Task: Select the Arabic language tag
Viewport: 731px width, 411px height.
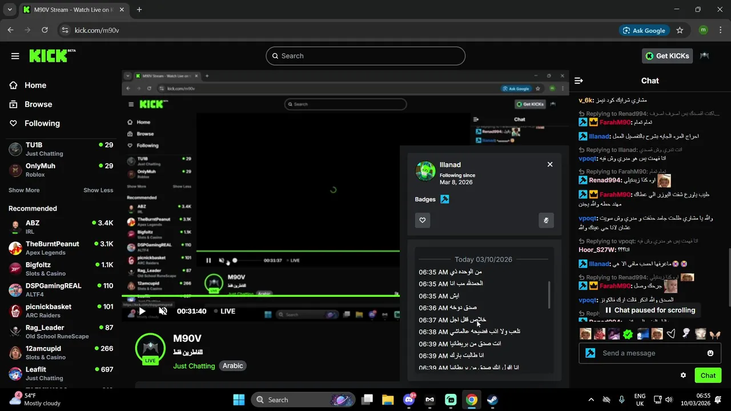Action: click(232, 366)
